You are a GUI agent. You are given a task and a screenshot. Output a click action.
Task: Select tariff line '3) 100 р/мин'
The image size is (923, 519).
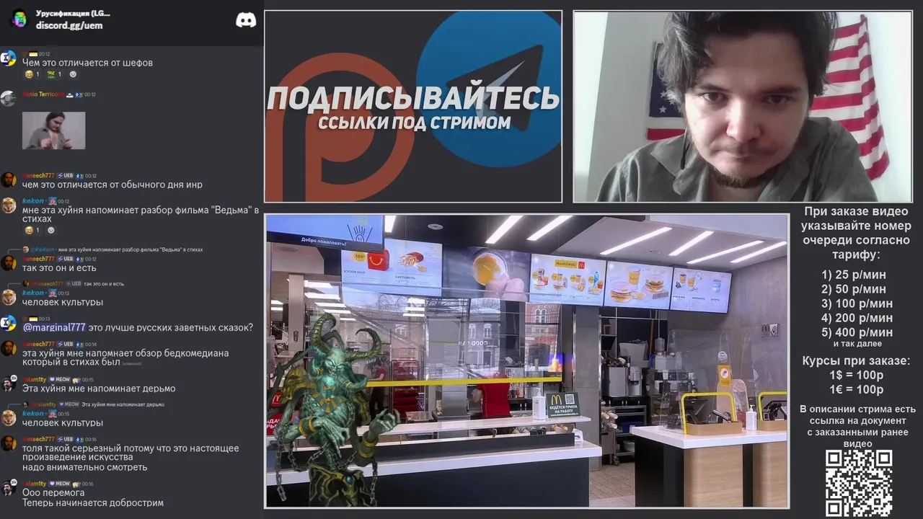[x=857, y=303]
